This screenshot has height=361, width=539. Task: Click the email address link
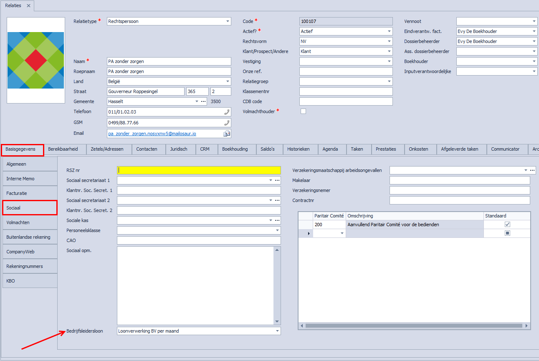152,134
